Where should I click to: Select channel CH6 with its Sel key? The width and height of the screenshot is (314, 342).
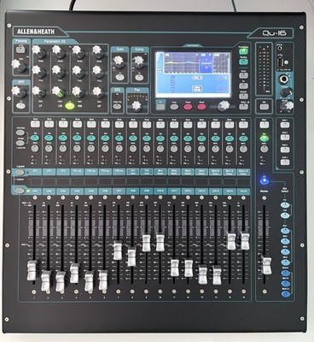pyautogui.click(x=105, y=139)
